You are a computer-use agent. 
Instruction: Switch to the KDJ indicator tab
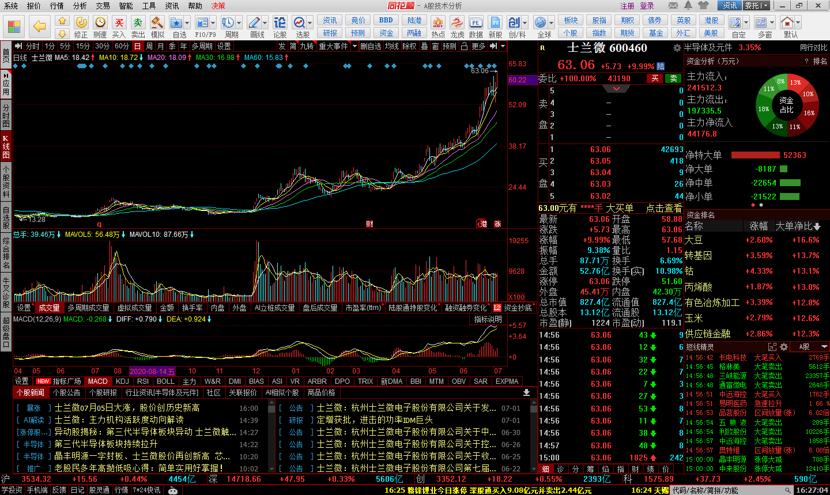(122, 381)
